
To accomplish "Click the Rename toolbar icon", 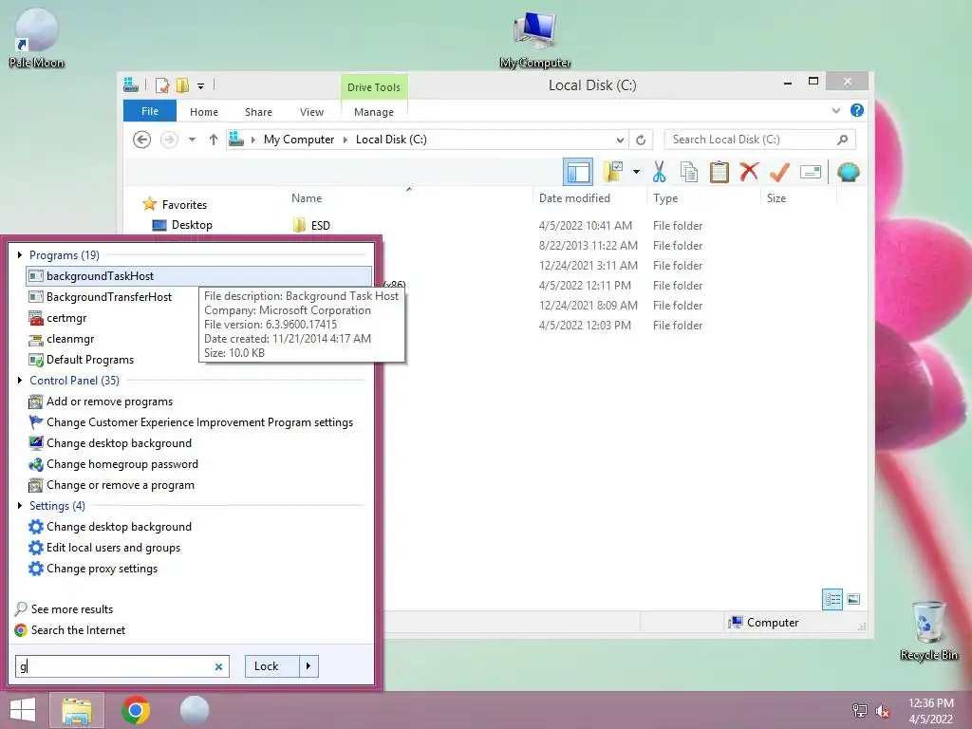I will (811, 172).
